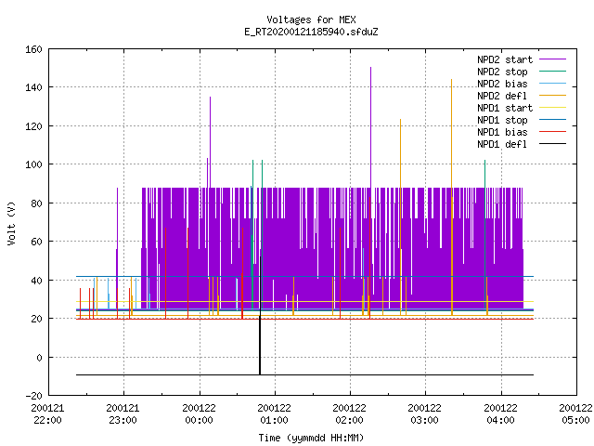The height and width of the screenshot is (446, 594).
Task: Click the chart title 'Voltages for MEX'
Action: (311, 20)
